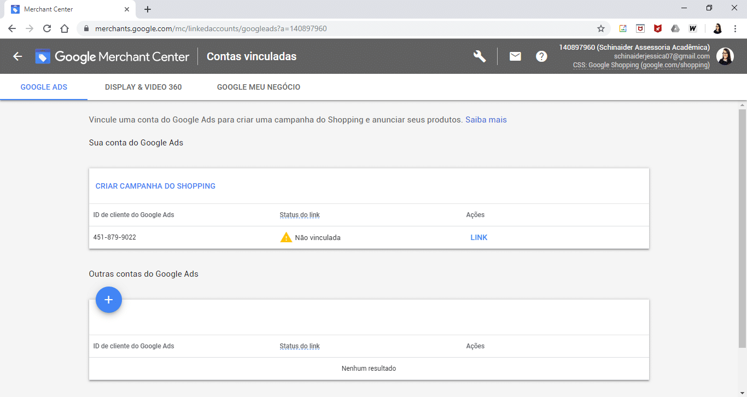Open a new browser tab

148,9
